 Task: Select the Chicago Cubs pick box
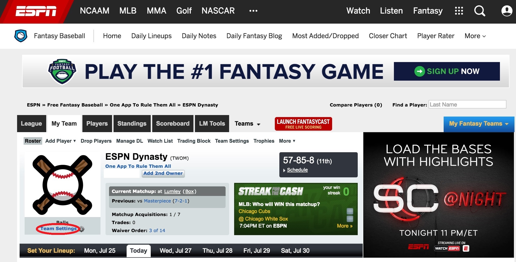coord(350,211)
